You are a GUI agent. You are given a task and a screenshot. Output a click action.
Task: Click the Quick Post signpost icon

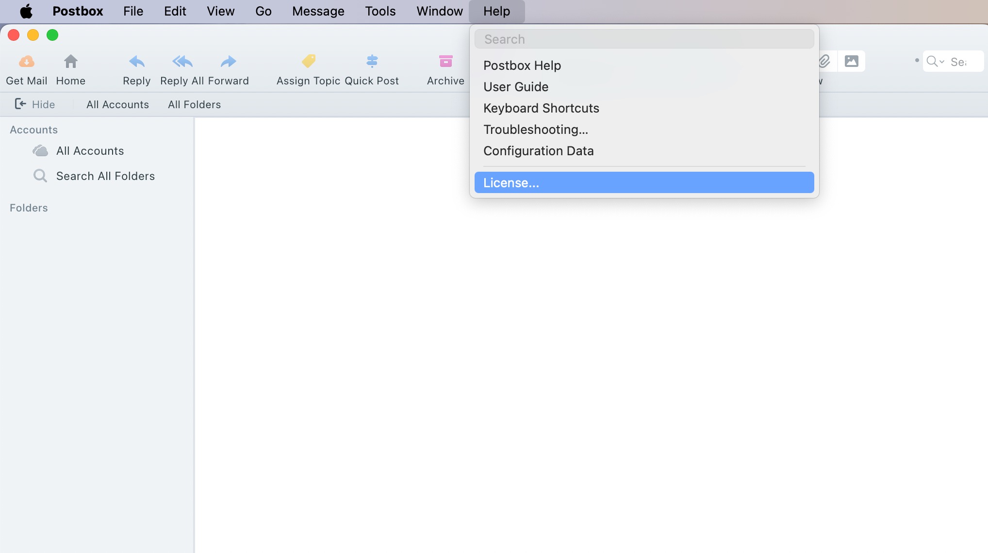pyautogui.click(x=372, y=61)
